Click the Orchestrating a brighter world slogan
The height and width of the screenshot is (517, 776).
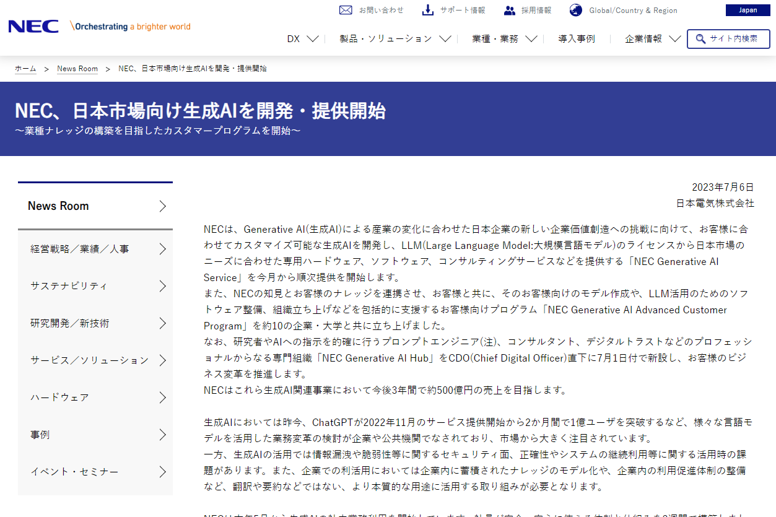point(131,27)
